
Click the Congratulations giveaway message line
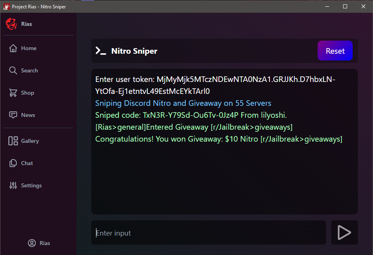coord(218,139)
